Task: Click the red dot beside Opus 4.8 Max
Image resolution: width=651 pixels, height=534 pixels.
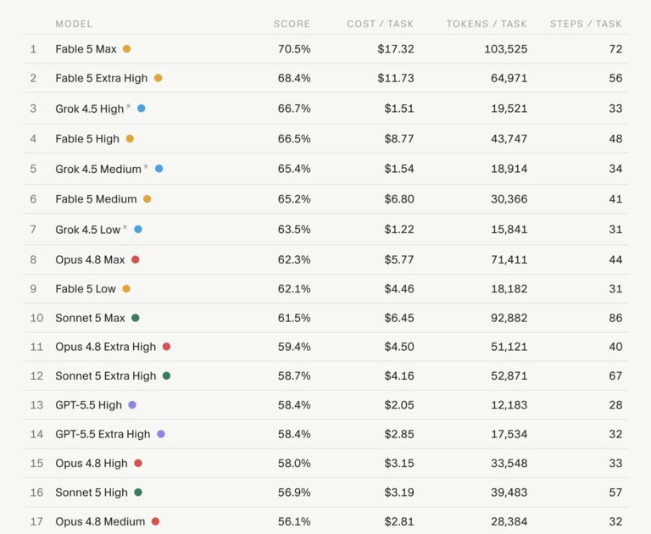Action: click(x=136, y=259)
